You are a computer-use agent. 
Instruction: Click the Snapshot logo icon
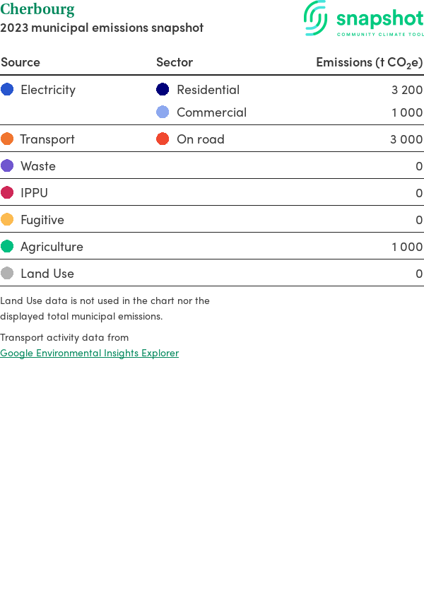(x=316, y=18)
